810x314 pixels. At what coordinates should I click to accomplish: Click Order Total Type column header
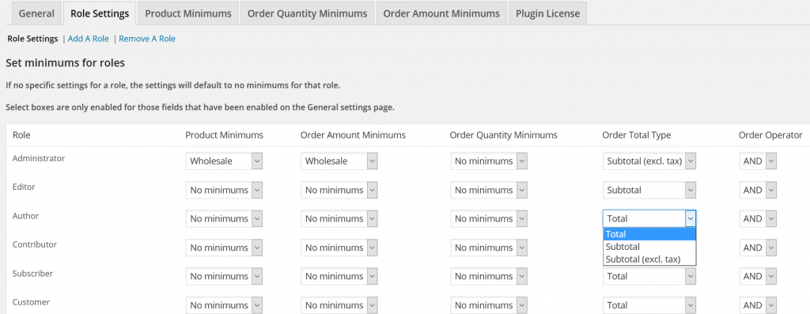(x=637, y=135)
